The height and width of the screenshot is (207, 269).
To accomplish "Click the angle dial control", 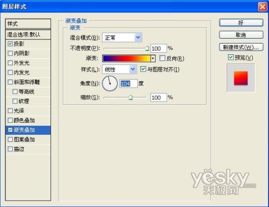I will point(110,83).
